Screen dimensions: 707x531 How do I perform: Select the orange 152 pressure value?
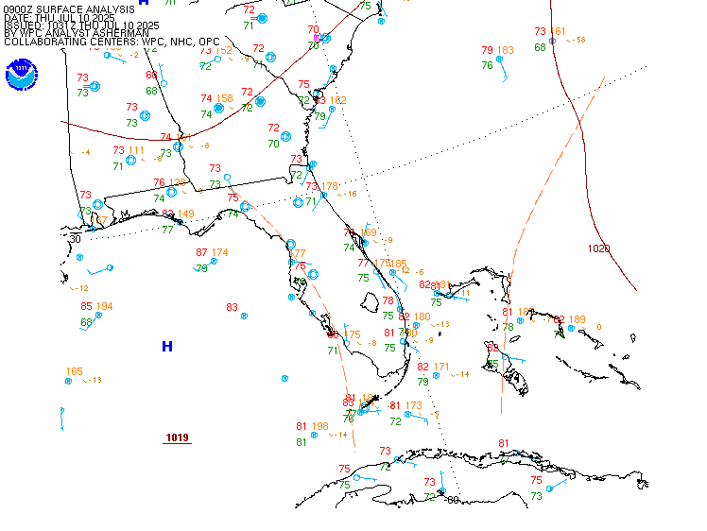pyautogui.click(x=224, y=50)
